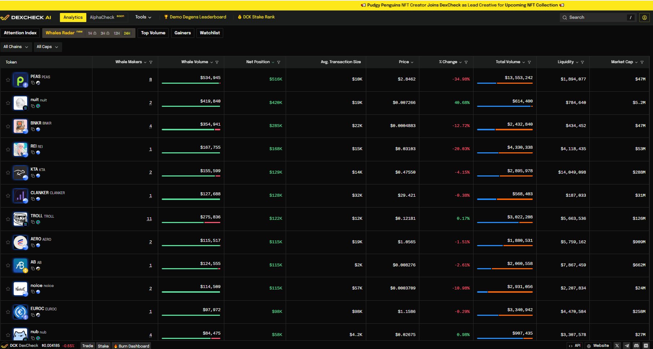
Task: Click the X (Twitter) footer icon
Action: (617, 346)
